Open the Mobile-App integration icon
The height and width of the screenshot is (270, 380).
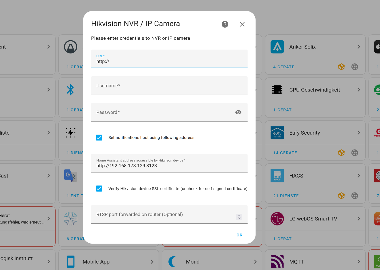71,262
